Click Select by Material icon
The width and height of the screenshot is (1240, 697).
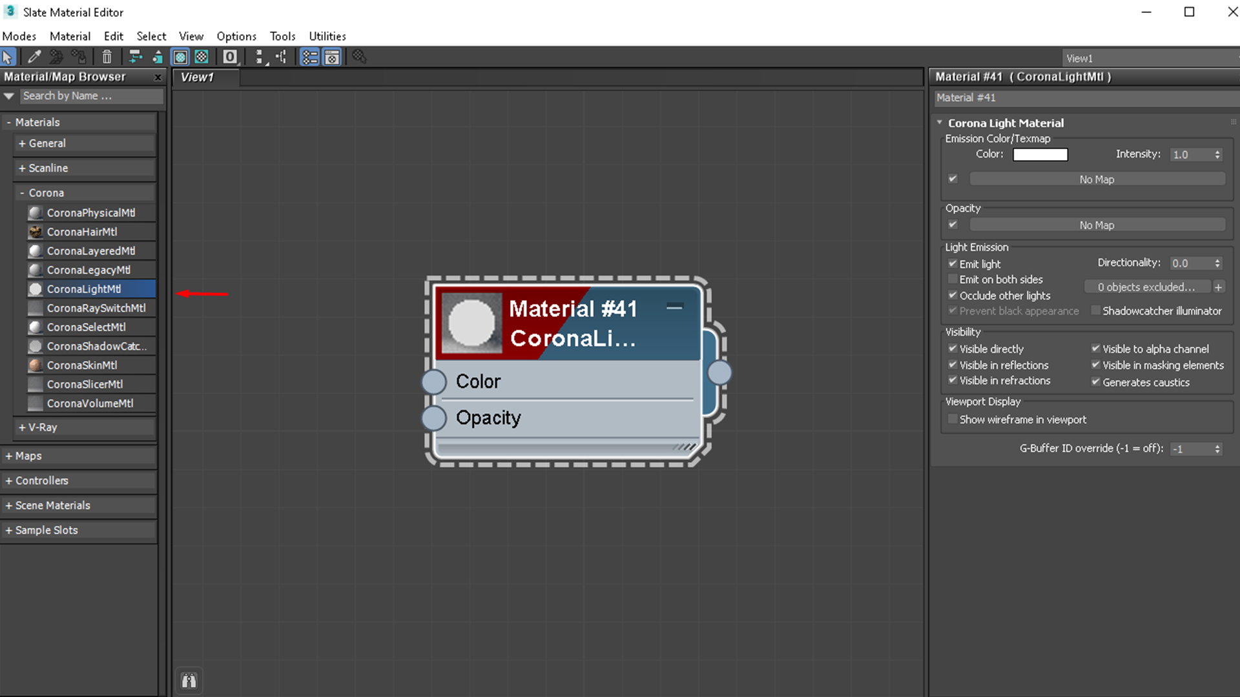point(359,57)
